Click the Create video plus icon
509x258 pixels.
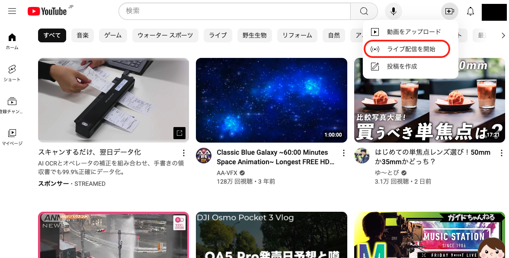tap(449, 11)
